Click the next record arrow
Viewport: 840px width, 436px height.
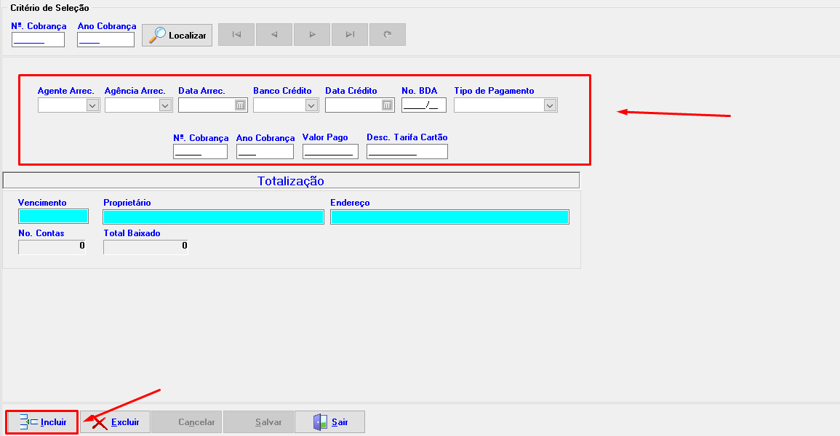click(312, 35)
